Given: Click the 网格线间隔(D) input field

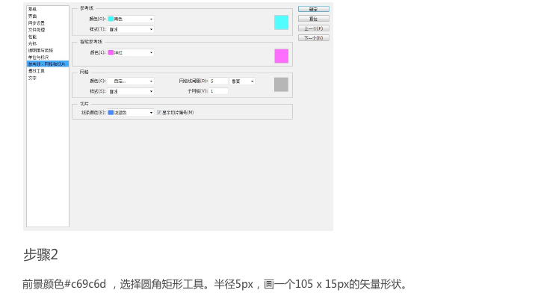Looking at the screenshot, I should point(218,81).
